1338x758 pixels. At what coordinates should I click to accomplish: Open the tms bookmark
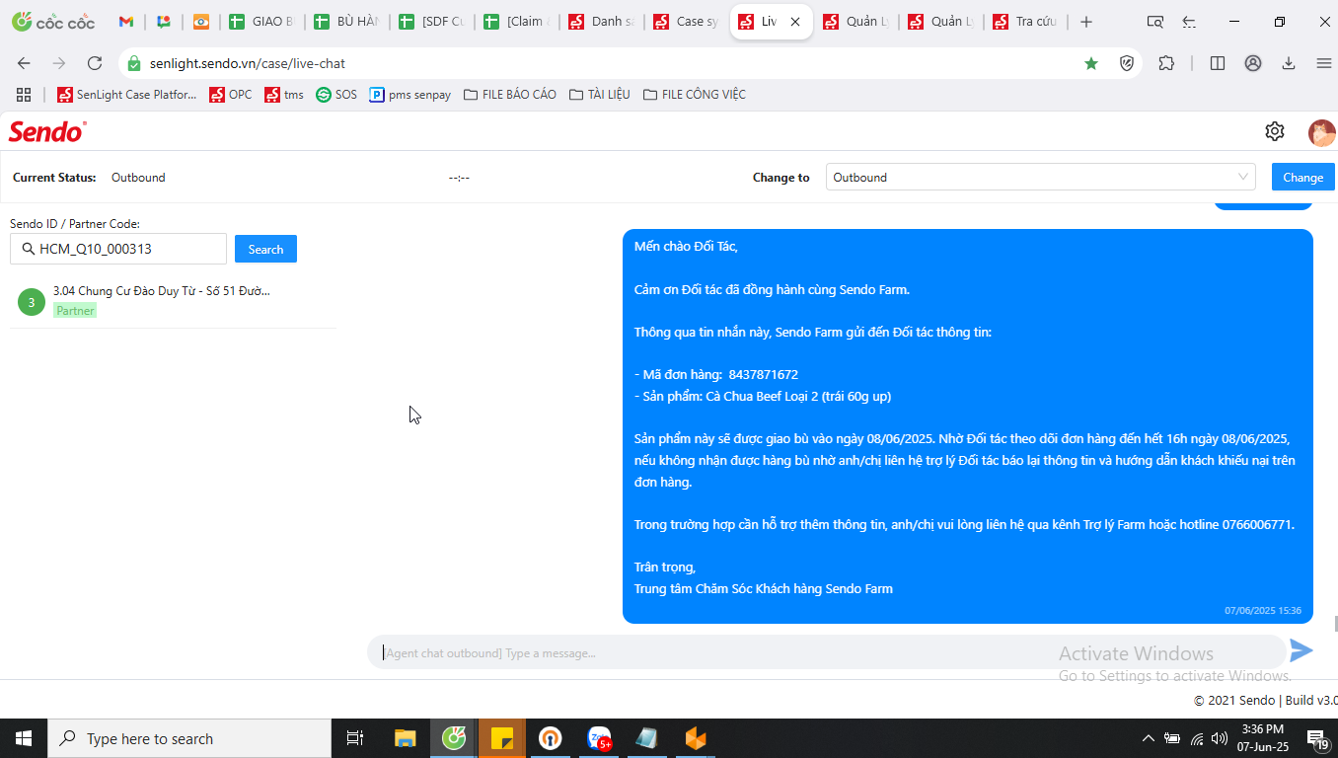(284, 95)
